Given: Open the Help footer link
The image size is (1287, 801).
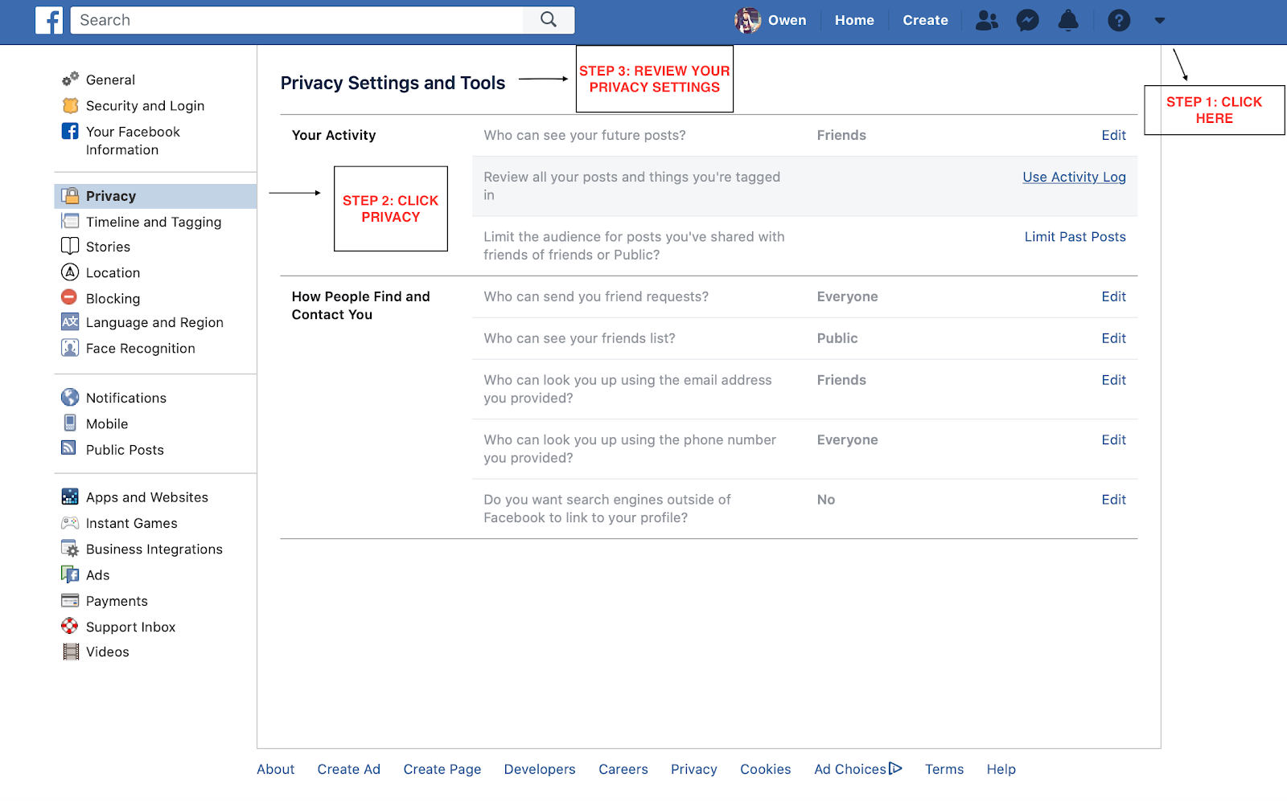Looking at the screenshot, I should click(x=1001, y=769).
